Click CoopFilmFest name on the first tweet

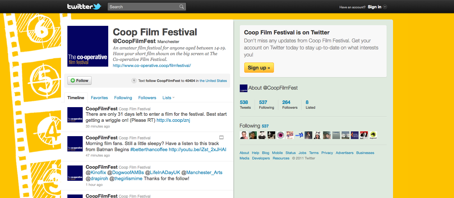[102, 109]
